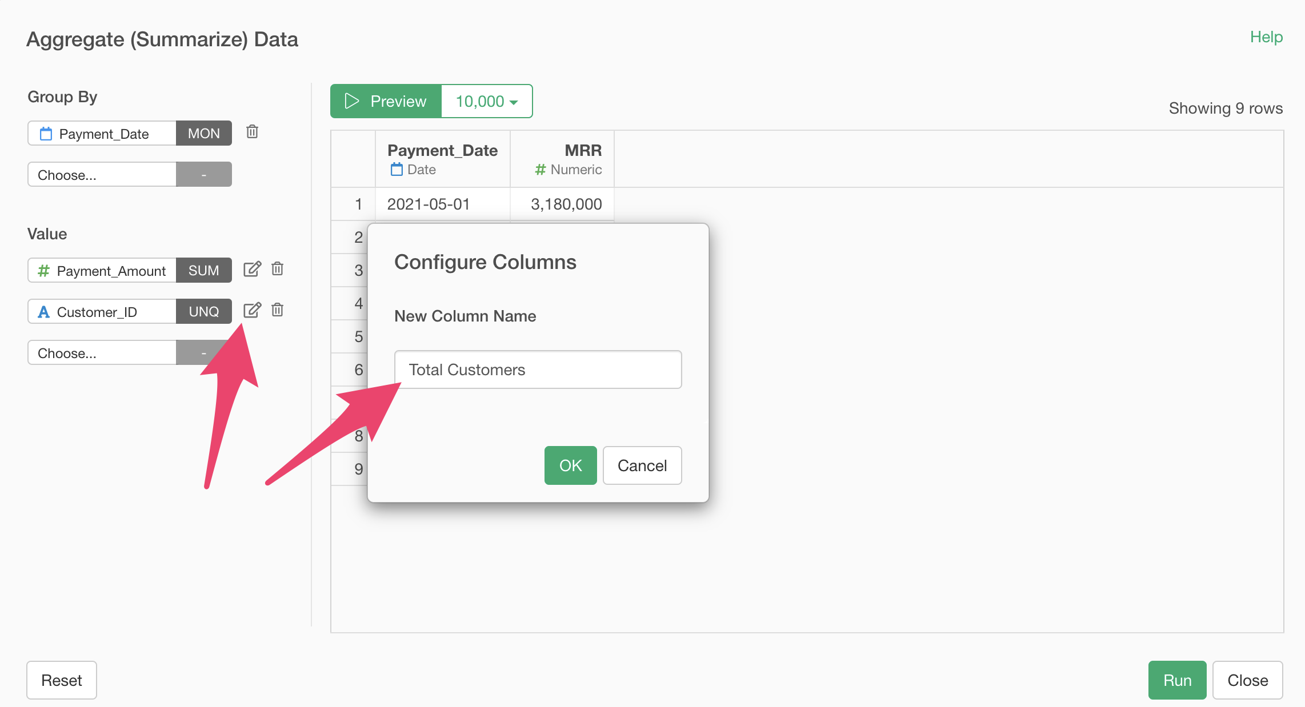Image resolution: width=1305 pixels, height=707 pixels.
Task: Confirm with the OK button
Action: click(570, 465)
